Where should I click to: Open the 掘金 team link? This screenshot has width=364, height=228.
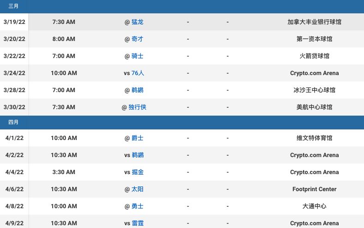[137, 172]
